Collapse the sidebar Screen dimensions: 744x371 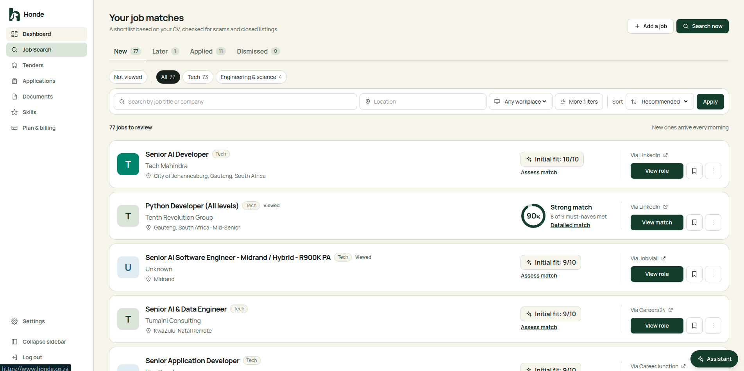click(x=46, y=342)
